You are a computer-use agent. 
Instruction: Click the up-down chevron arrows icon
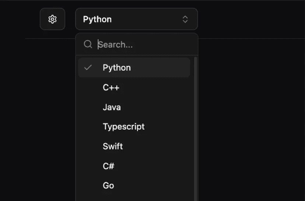tap(185, 19)
